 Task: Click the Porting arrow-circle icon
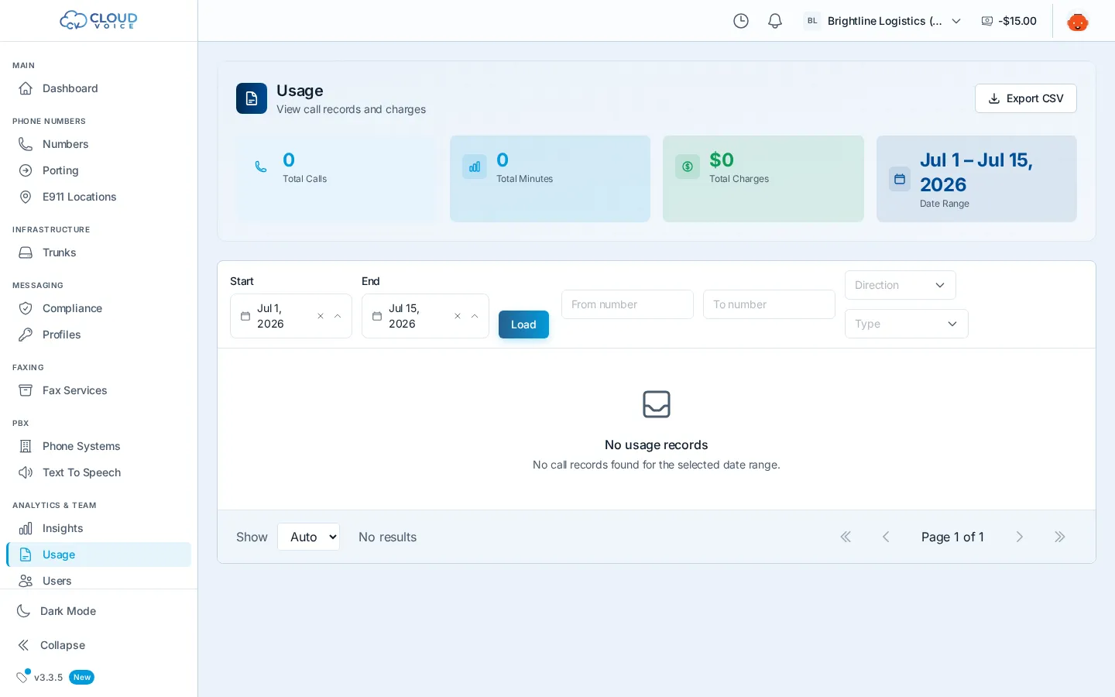pos(26,170)
